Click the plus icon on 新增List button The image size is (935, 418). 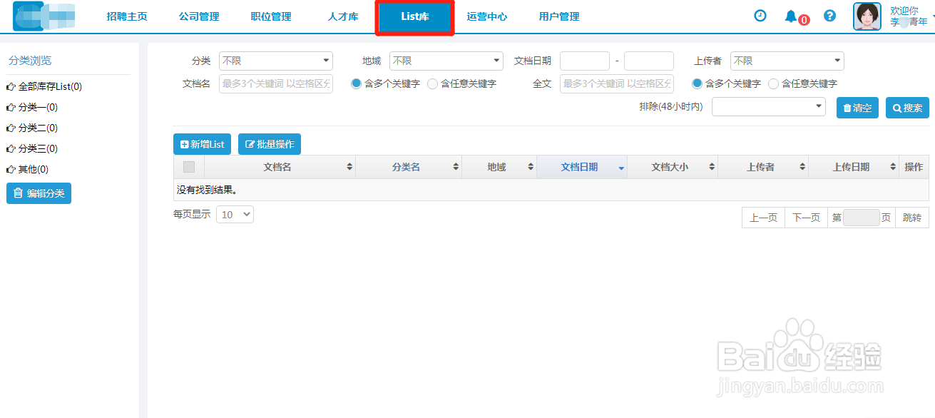pyautogui.click(x=183, y=143)
